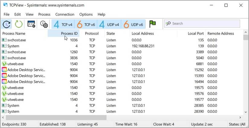Sort by Local Address column header
The width and height of the screenshot is (249, 128).
click(153, 33)
